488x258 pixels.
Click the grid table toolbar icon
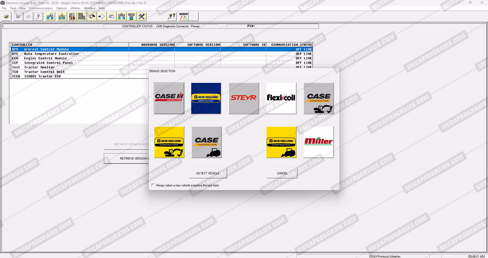tap(82, 16)
